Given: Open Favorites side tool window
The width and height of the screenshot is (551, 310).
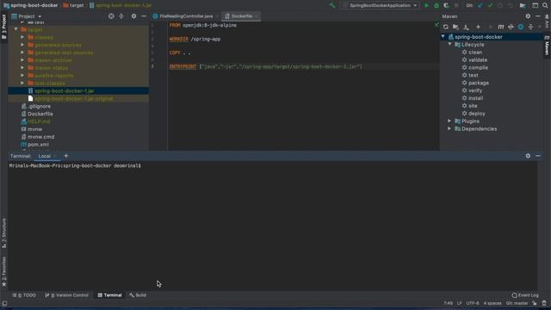Looking at the screenshot, I should pos(3,271).
